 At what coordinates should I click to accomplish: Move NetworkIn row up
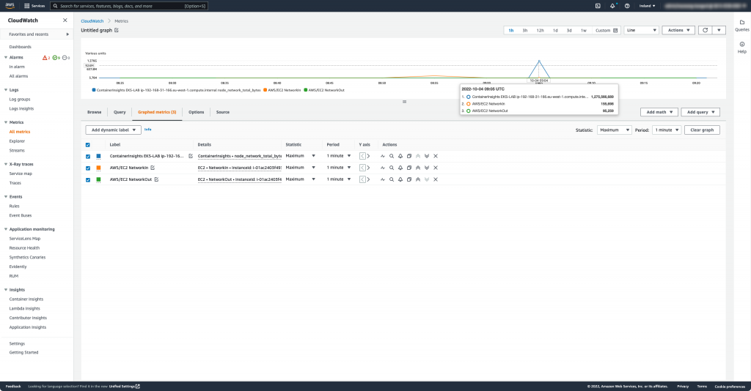point(418,168)
